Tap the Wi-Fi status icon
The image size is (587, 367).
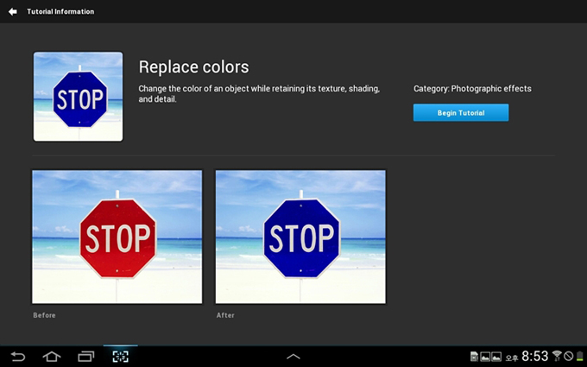[x=557, y=356]
